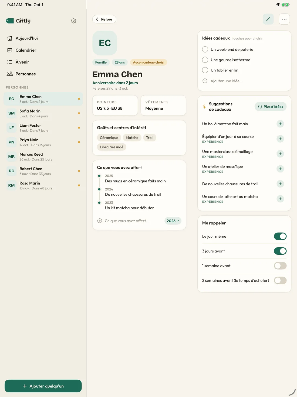Screen dimensions: 297x397
Task: Click 'Un kit matcha pour débuter' entry
Action: (129, 208)
